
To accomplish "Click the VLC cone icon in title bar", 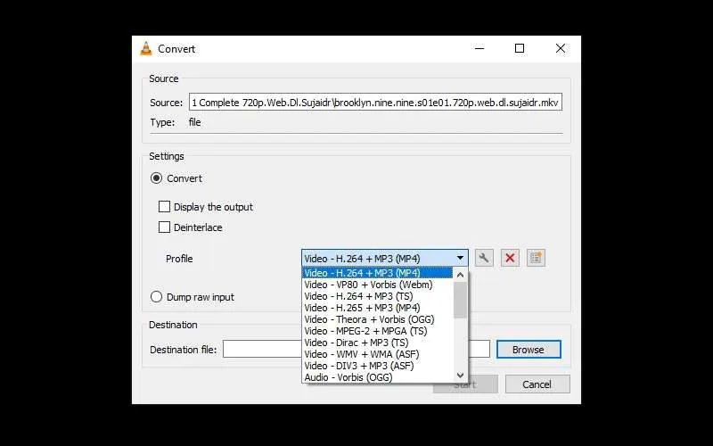I will pyautogui.click(x=146, y=48).
